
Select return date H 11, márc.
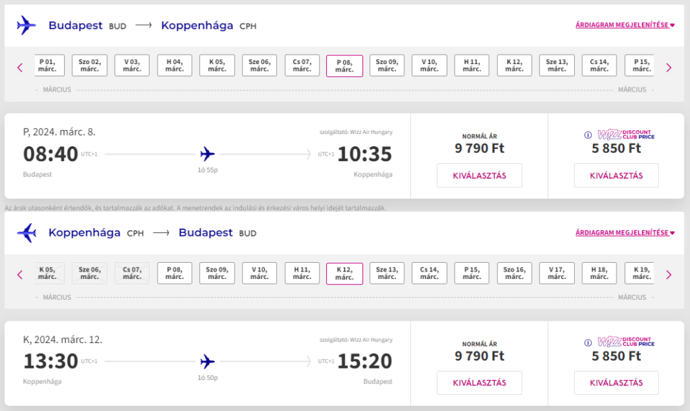tap(302, 274)
